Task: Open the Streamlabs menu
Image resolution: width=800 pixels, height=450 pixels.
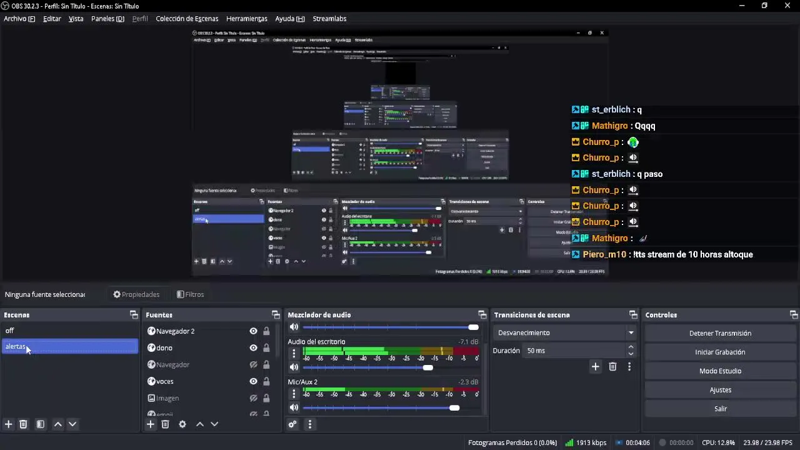Action: pyautogui.click(x=329, y=19)
